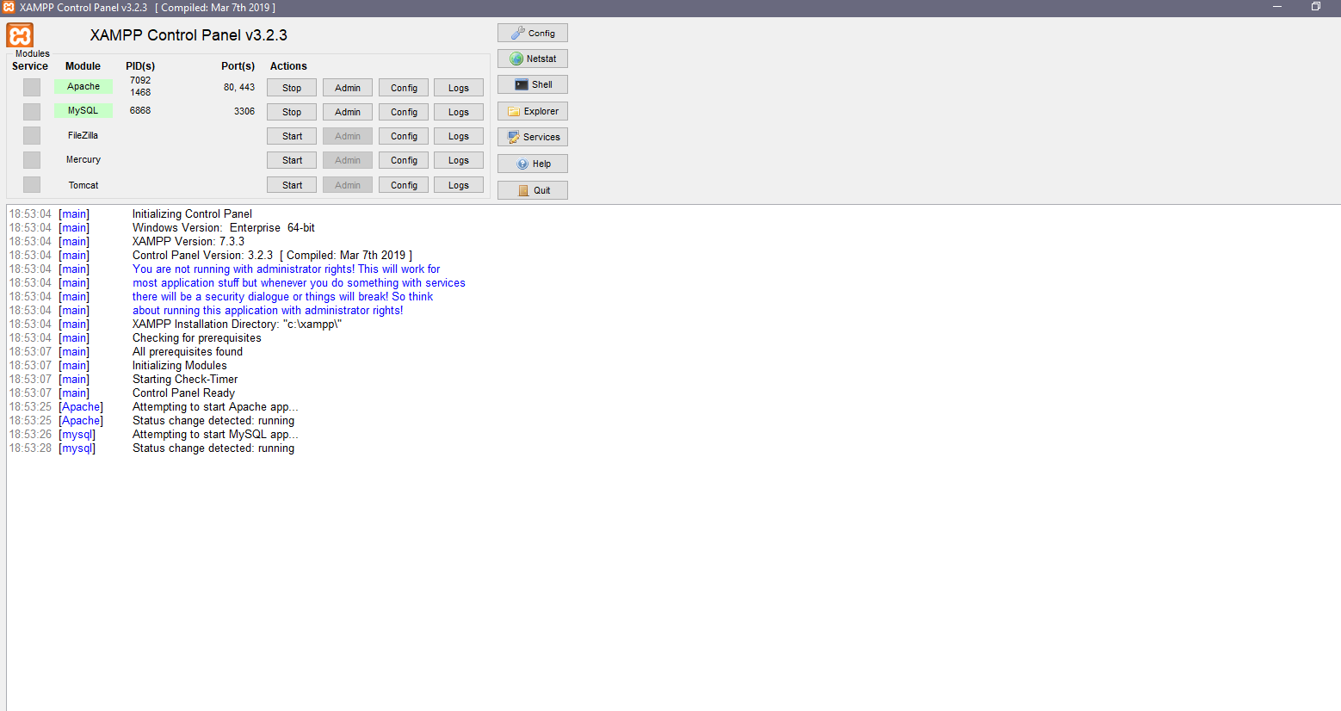Stop the running Apache server
This screenshot has width=1341, height=711.
[291, 87]
